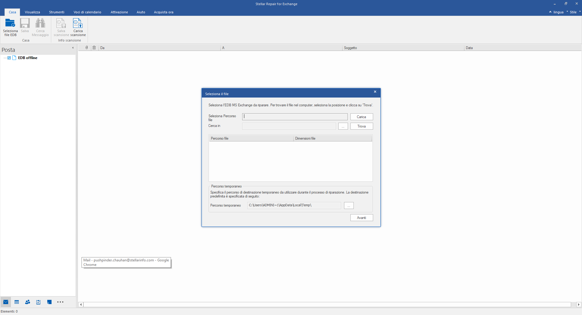Open the Strumenti tab

[57, 12]
